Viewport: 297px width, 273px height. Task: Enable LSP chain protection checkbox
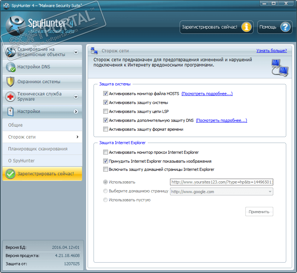click(105, 111)
